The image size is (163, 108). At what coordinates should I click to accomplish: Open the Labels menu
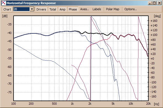pos(97,9)
